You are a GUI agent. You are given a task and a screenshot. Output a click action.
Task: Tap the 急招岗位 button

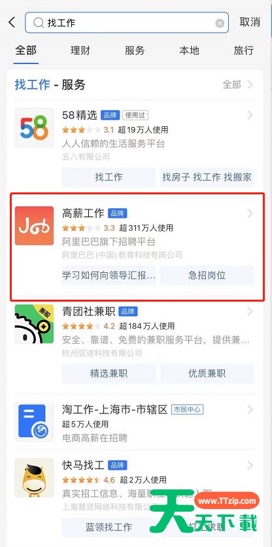point(207,275)
